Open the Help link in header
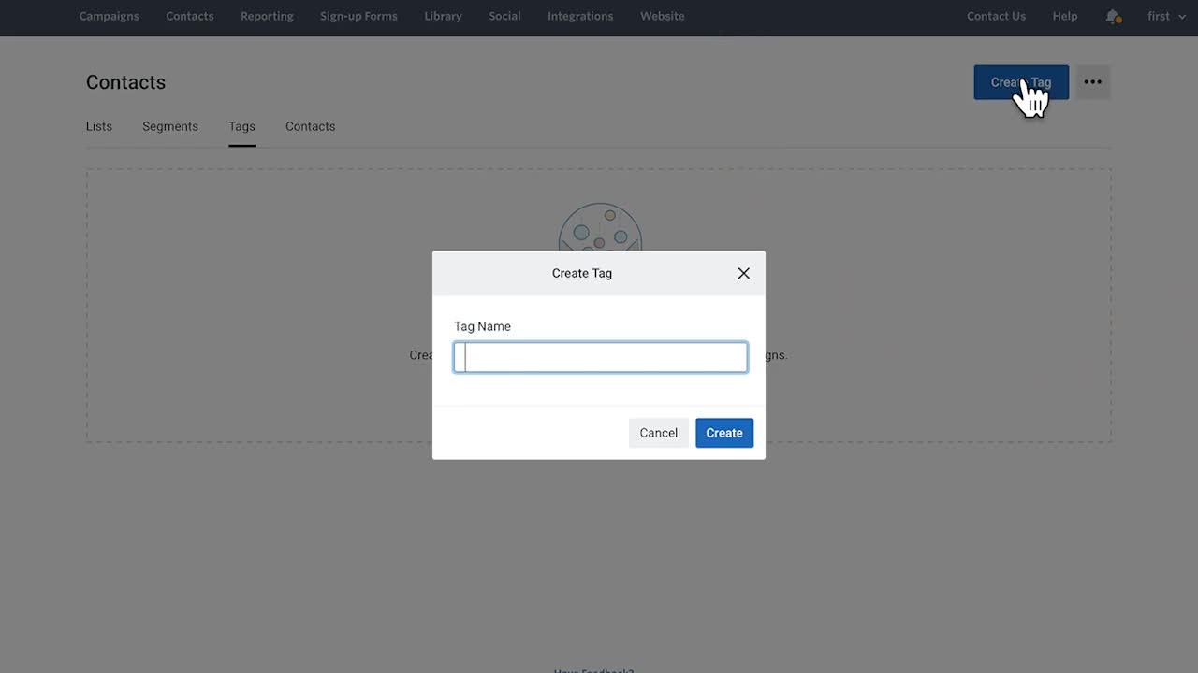Image resolution: width=1198 pixels, height=673 pixels. click(1064, 16)
